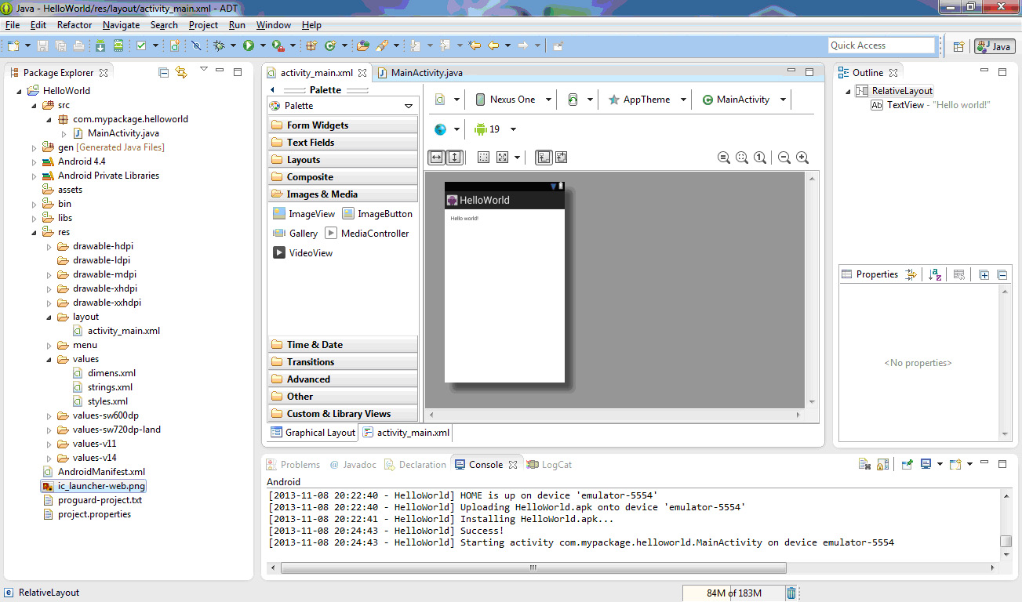
Task: Select ImageView in the palette
Action: (x=304, y=214)
